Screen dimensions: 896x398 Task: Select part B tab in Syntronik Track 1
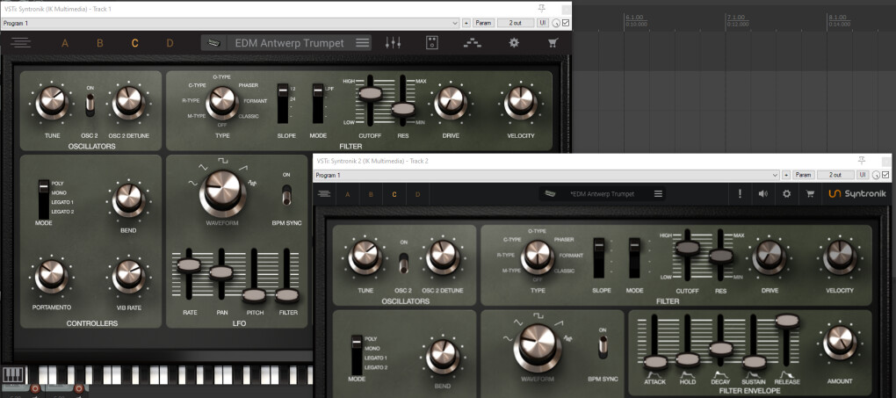click(100, 43)
